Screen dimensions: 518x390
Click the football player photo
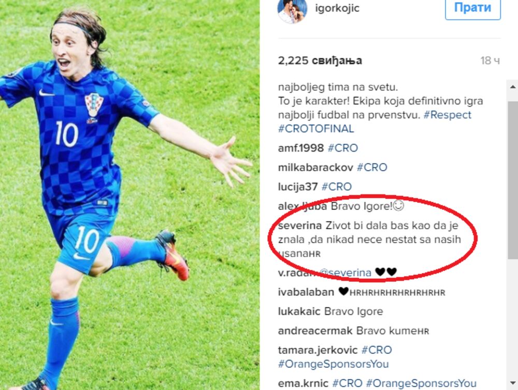pyautogui.click(x=129, y=195)
